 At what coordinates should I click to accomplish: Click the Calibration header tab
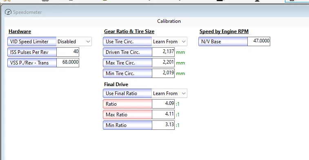[x=169, y=21]
